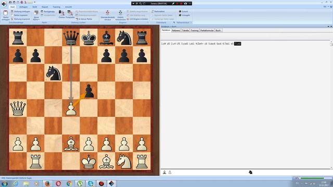The width and height of the screenshot is (333, 187).
Task: Click the ChessBase taskbar icon
Action: click(112, 183)
